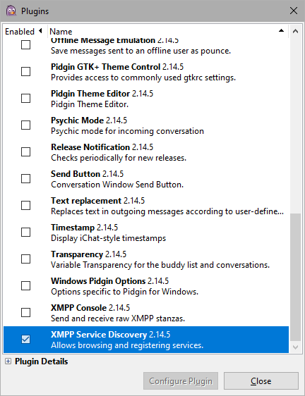This screenshot has width=305, height=396.
Task: Close the Plugins dialog with Close button
Action: (x=261, y=380)
